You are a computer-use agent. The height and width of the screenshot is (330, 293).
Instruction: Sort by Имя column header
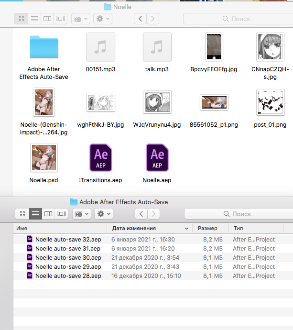[60, 228]
